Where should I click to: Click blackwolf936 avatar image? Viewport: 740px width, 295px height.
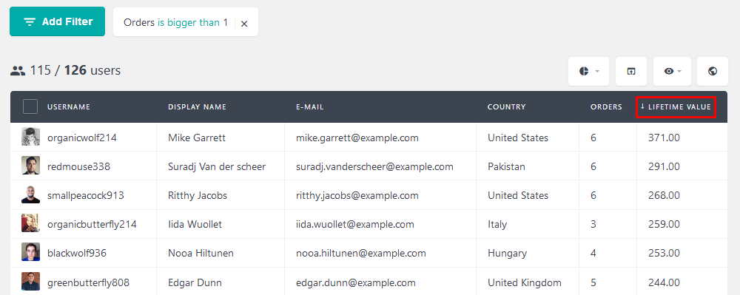[x=30, y=252]
